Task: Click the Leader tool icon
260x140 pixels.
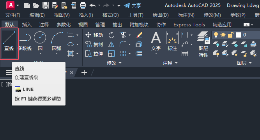Action: 185,44
